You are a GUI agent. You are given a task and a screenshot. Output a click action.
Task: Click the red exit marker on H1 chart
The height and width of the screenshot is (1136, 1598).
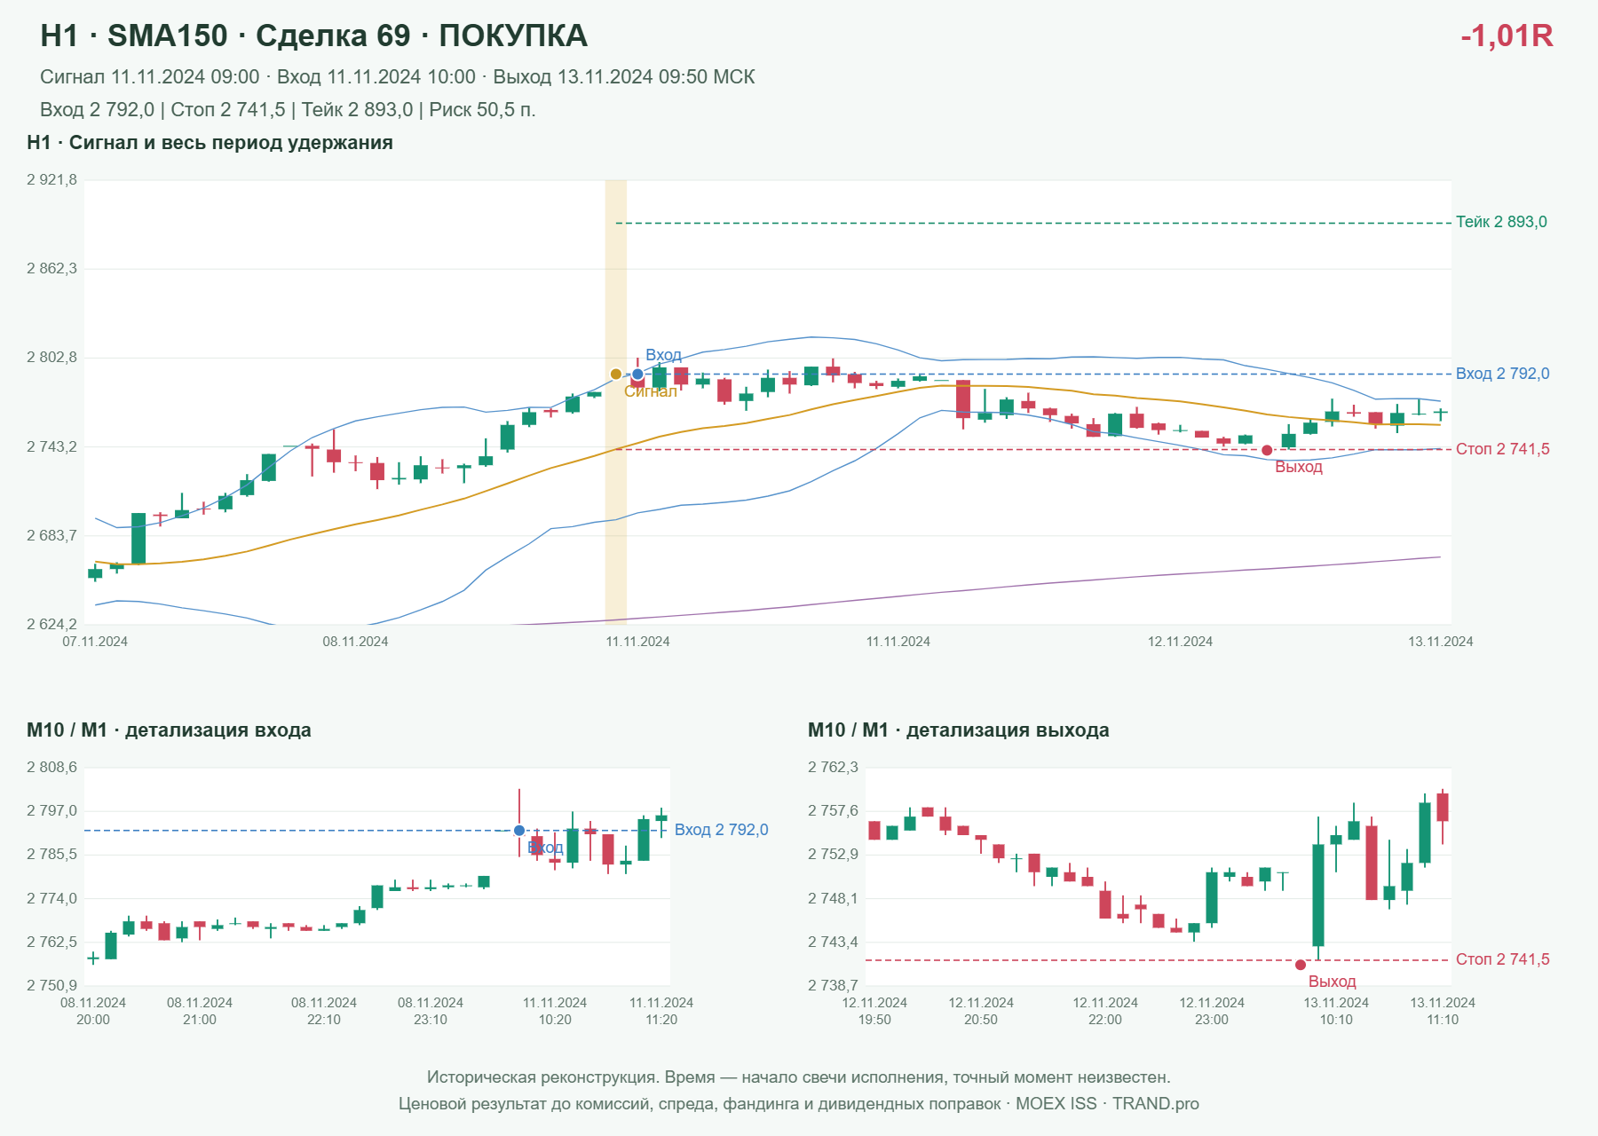coord(1267,451)
